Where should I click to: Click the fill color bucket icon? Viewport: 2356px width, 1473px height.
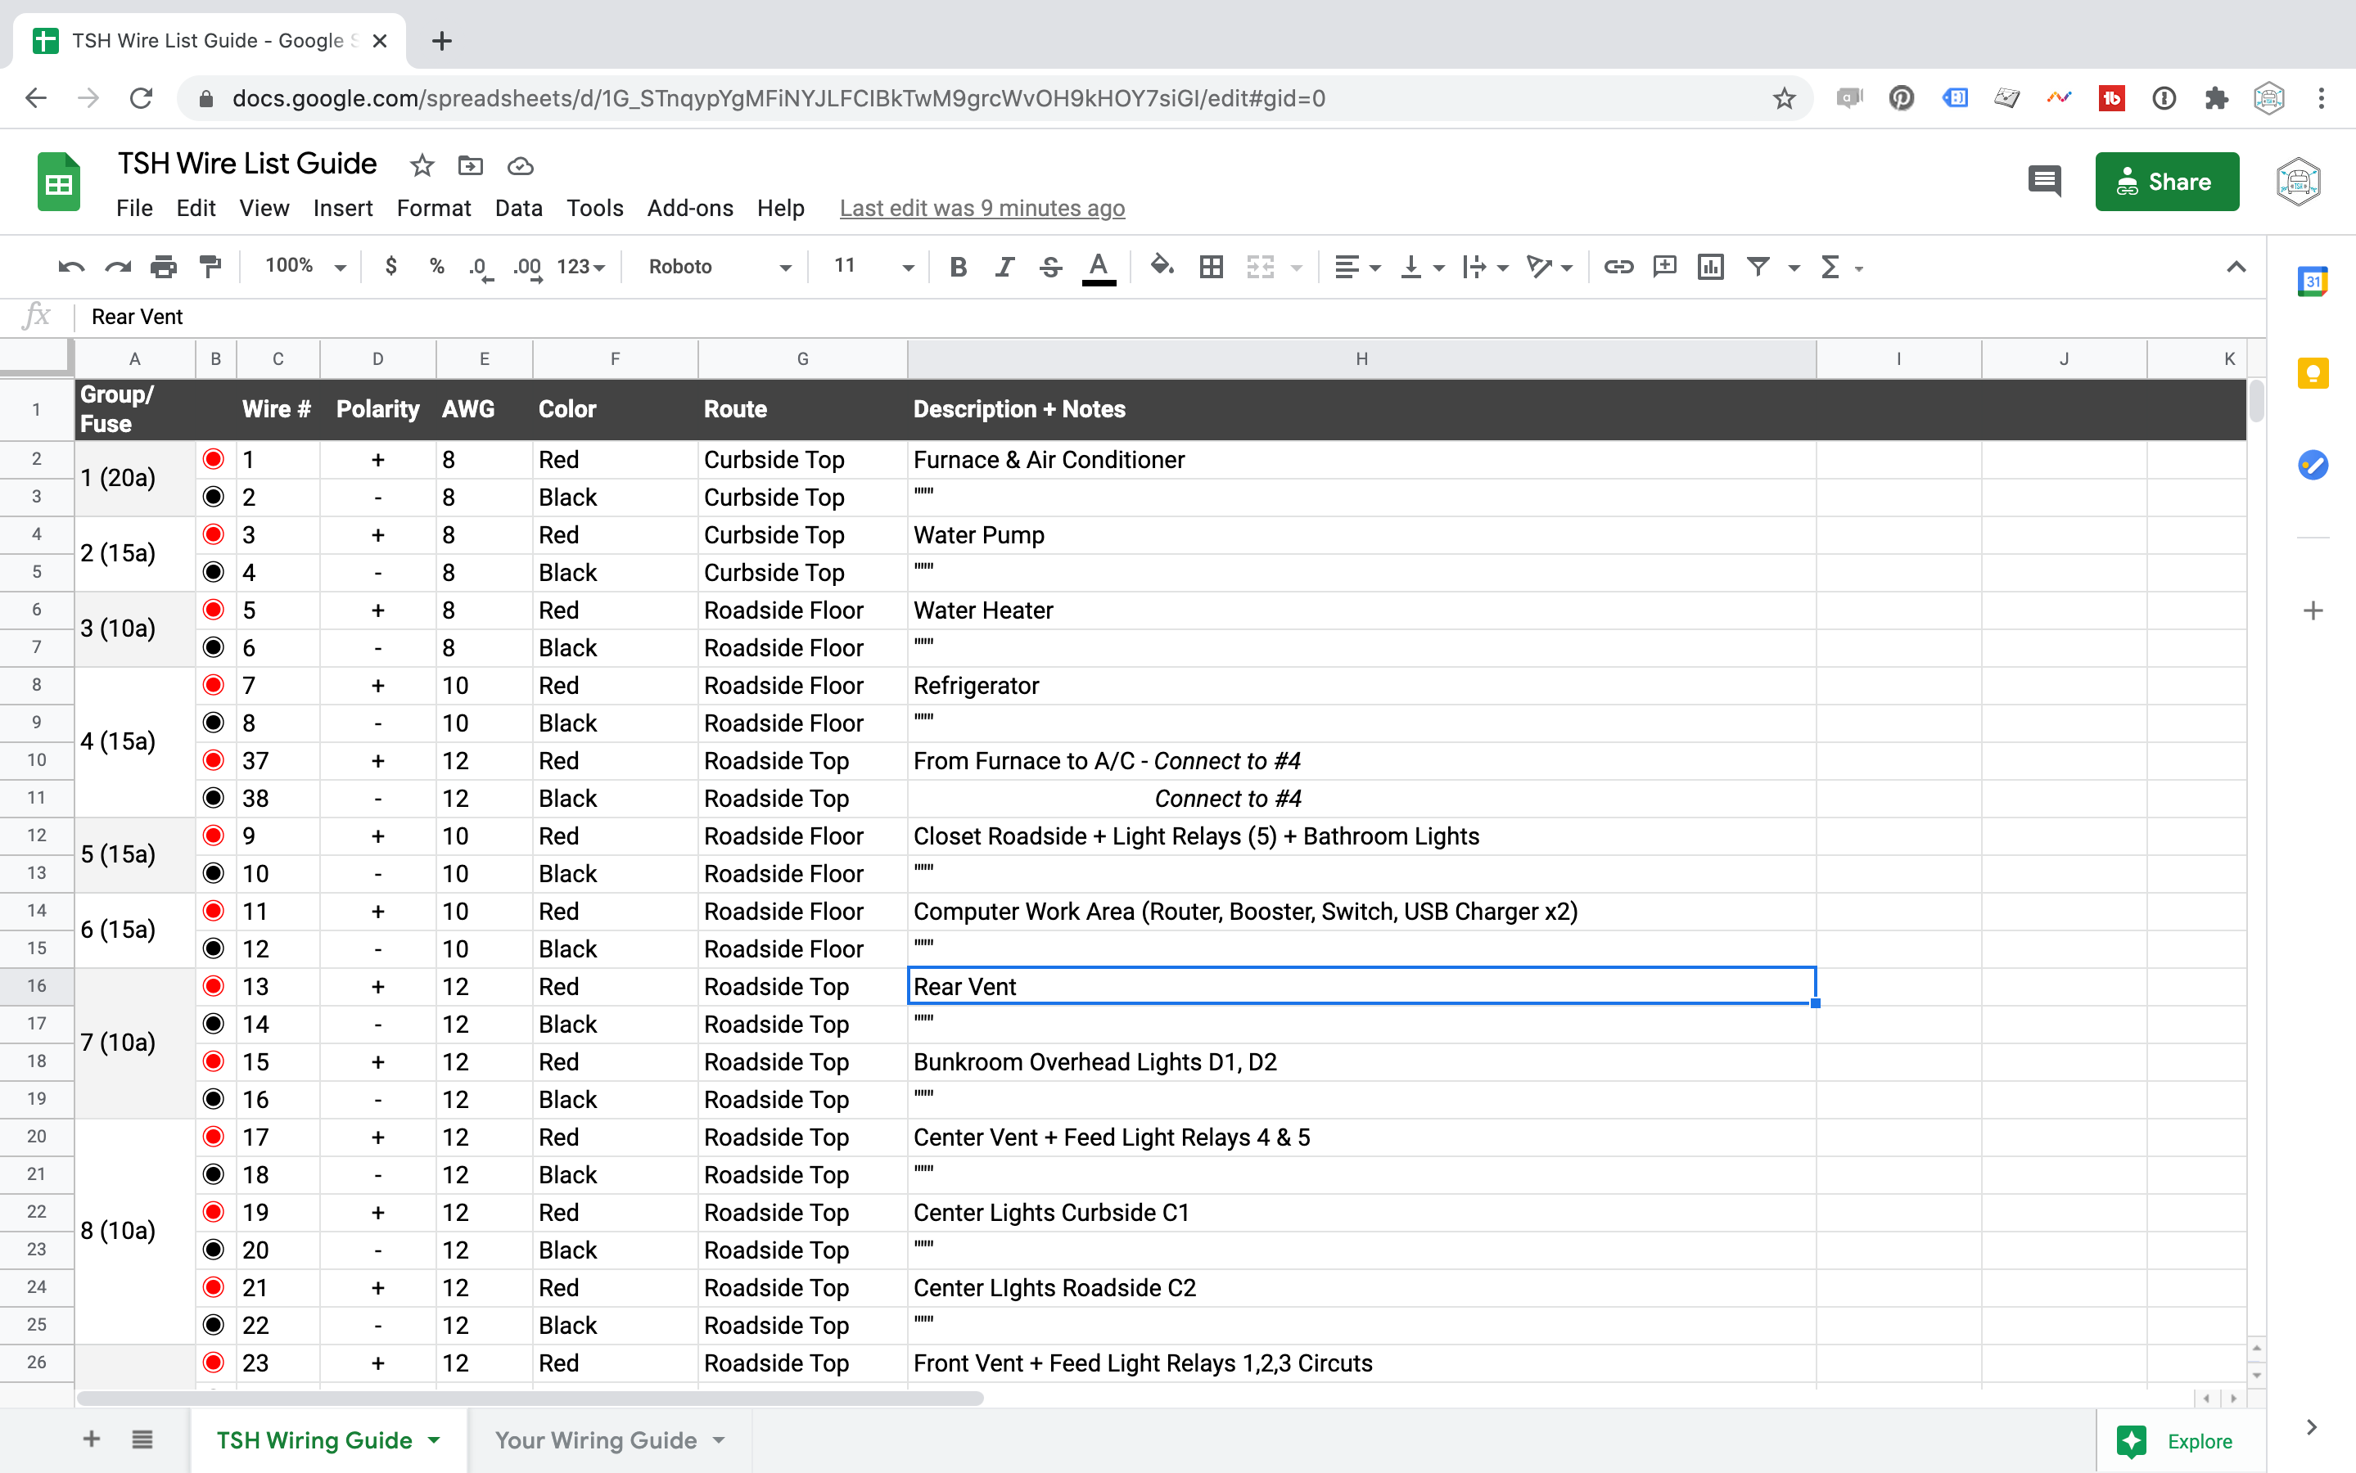(x=1161, y=266)
